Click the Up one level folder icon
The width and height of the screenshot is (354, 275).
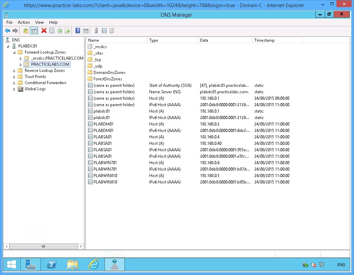[x=26, y=31]
